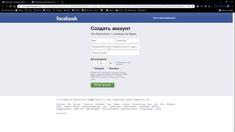Focus the Фамилия last name field

(x=127, y=41)
